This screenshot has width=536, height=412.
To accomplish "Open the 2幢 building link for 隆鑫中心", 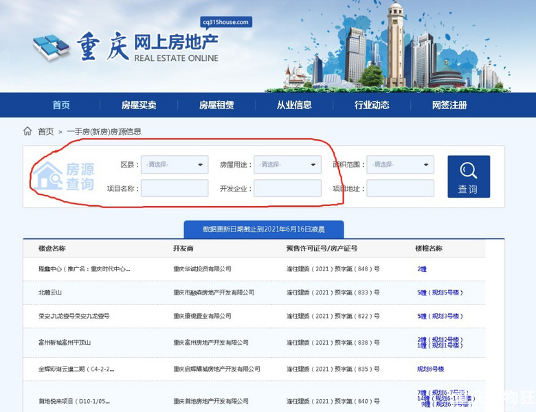I will (x=422, y=269).
